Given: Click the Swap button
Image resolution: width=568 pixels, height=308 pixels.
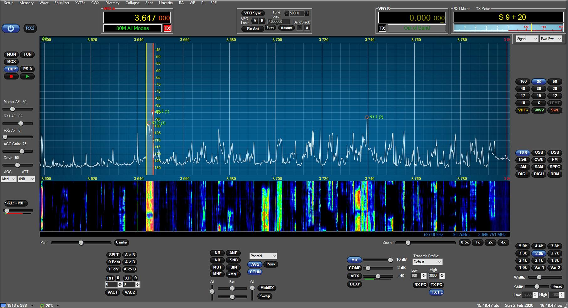Looking at the screenshot, I should (x=265, y=296).
